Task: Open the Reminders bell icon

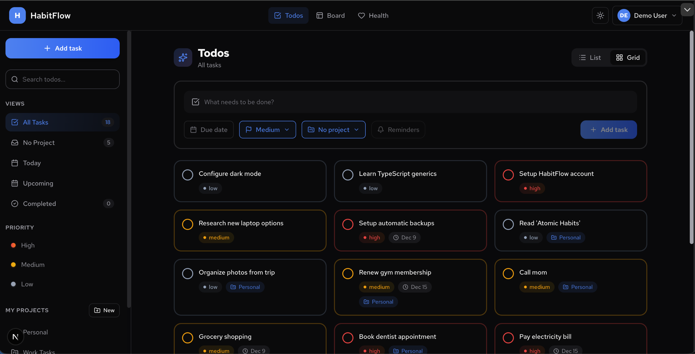Action: pyautogui.click(x=381, y=130)
